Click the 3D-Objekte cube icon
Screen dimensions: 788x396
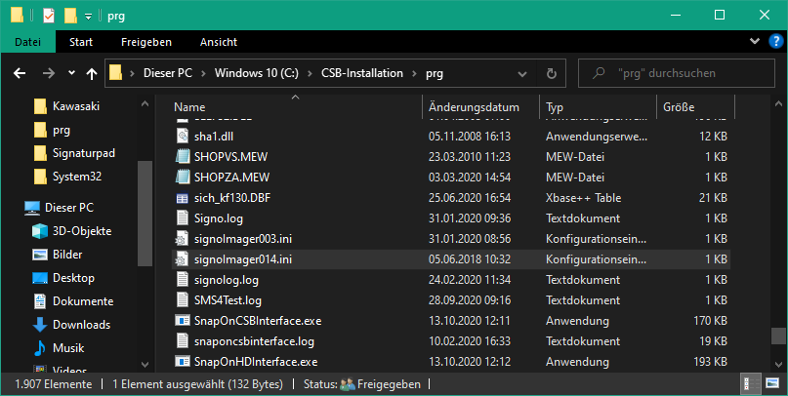tap(40, 231)
